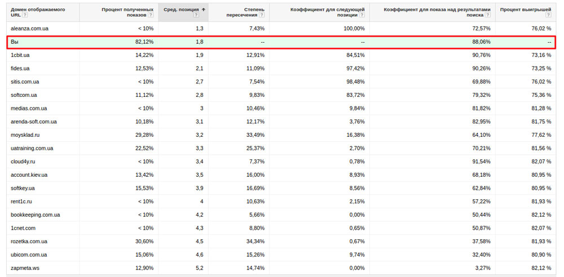Select the arenda-soft.com.ua domain cell
This screenshot has height=277, width=564.
click(x=34, y=122)
